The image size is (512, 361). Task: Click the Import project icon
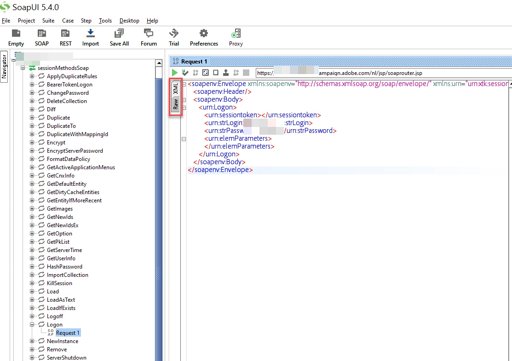(91, 33)
